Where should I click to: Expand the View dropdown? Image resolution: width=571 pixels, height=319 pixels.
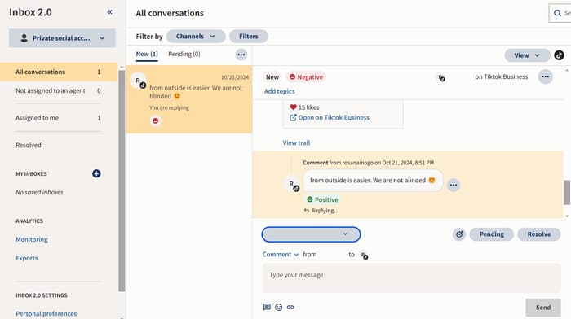click(x=527, y=55)
